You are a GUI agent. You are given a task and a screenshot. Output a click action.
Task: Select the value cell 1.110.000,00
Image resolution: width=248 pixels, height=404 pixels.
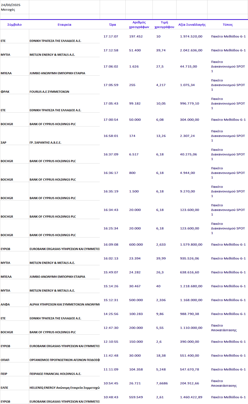(191, 328)
